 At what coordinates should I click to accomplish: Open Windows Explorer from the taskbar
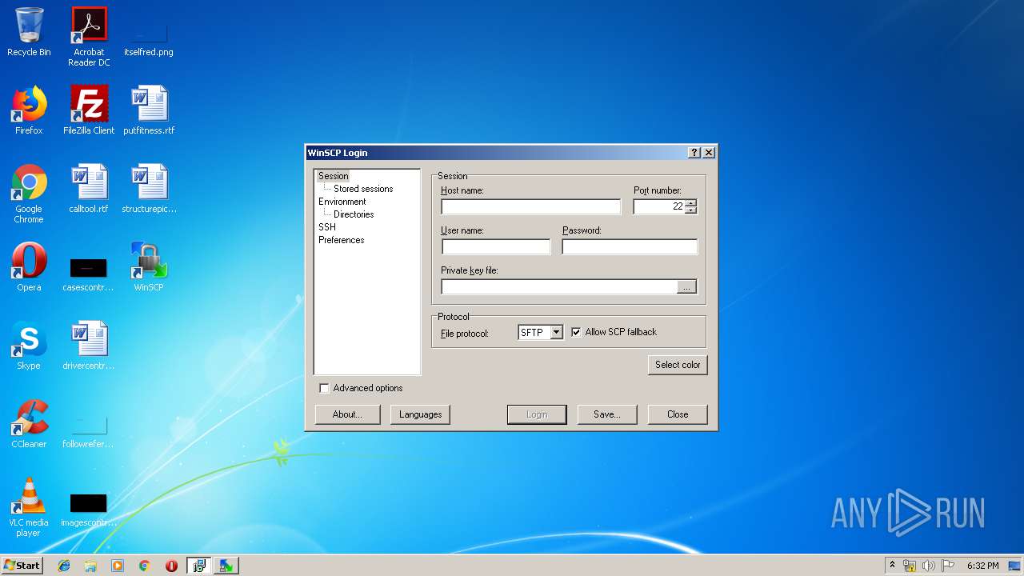coord(90,566)
